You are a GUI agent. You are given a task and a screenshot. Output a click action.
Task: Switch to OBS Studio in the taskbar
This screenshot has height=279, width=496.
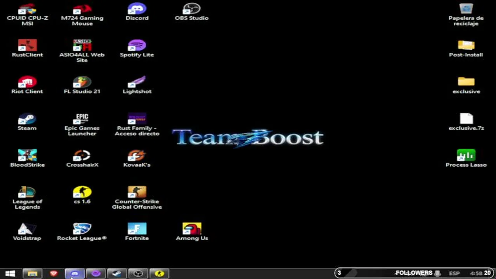click(138, 274)
